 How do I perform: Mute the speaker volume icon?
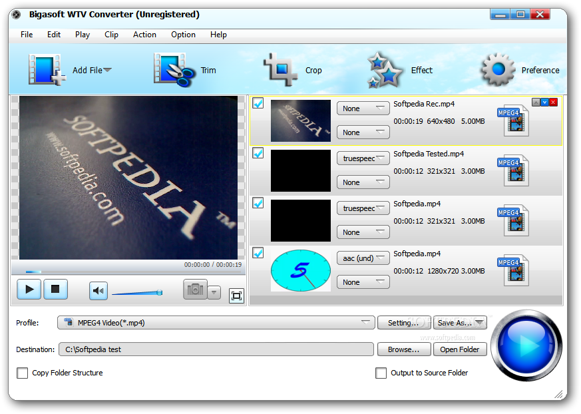pos(98,291)
